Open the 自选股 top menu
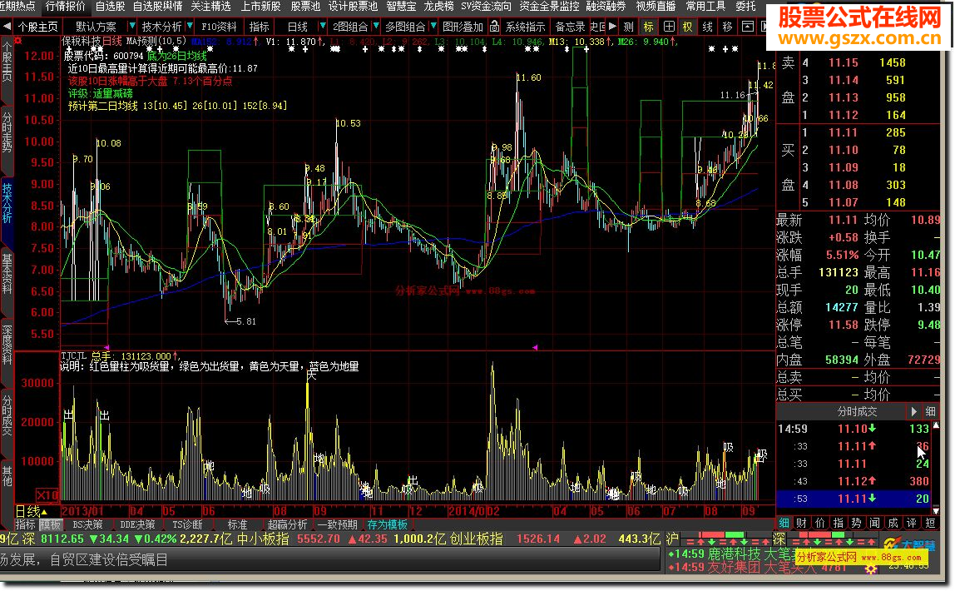 pos(110,6)
